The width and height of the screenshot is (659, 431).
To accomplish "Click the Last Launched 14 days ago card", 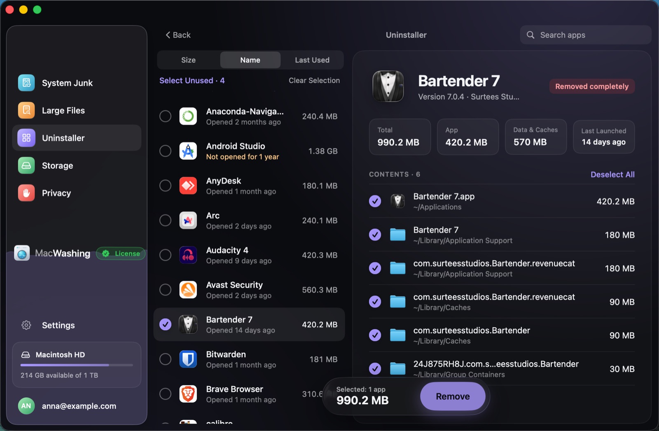I will 604,137.
